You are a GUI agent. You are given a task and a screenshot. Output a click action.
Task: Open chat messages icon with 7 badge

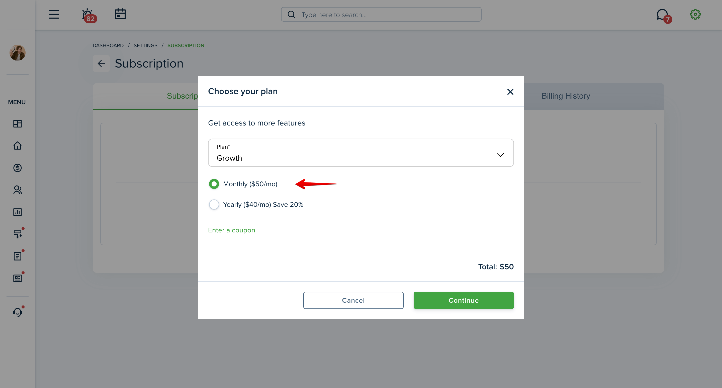coord(664,16)
